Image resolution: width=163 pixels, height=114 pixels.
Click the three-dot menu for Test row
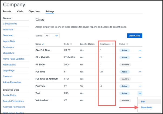click(x=140, y=93)
